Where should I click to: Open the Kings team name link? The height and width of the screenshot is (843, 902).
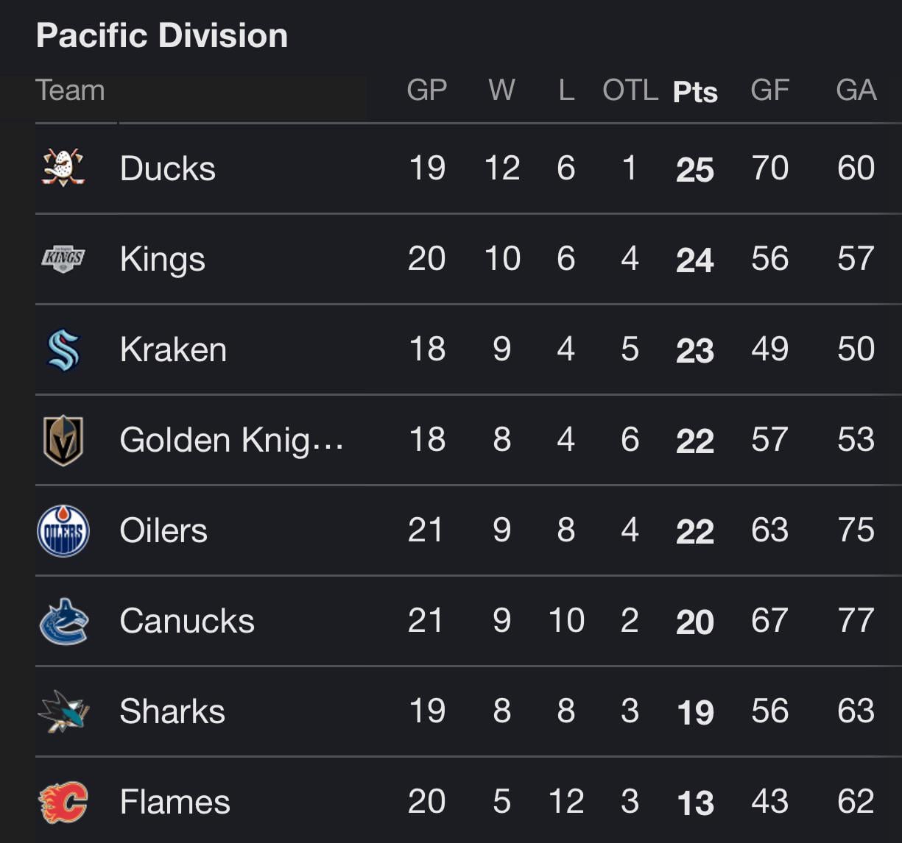[x=163, y=259]
